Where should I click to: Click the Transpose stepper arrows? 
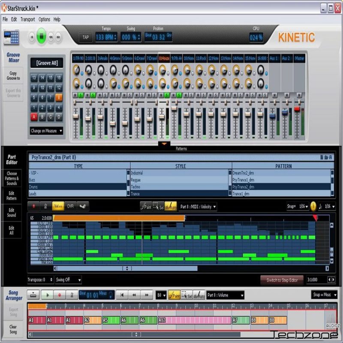click(51, 280)
